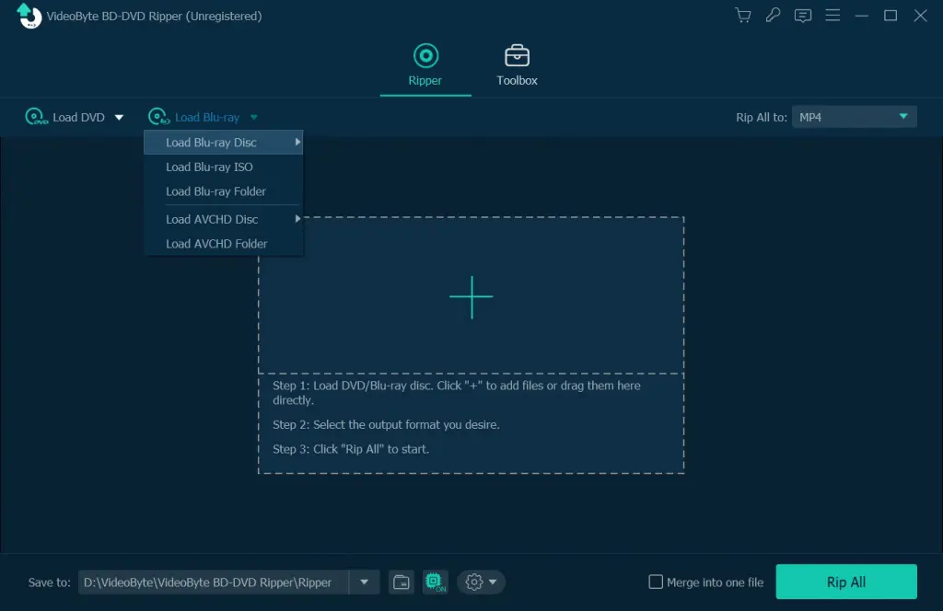The image size is (943, 611).
Task: Click the plus icon to add files
Action: click(x=471, y=297)
